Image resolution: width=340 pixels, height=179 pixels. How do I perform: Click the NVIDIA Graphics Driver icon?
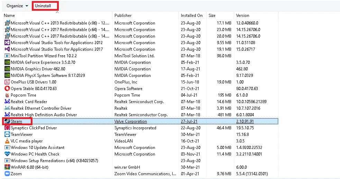(7, 69)
